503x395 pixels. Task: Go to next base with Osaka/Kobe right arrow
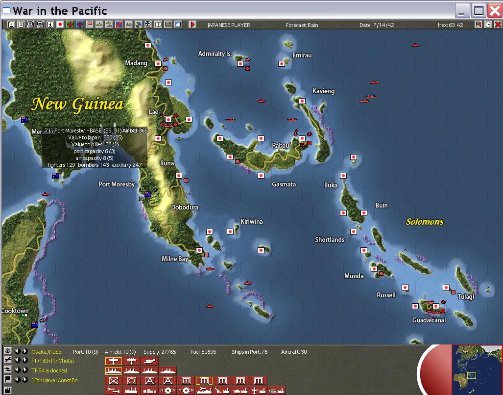pos(24,351)
